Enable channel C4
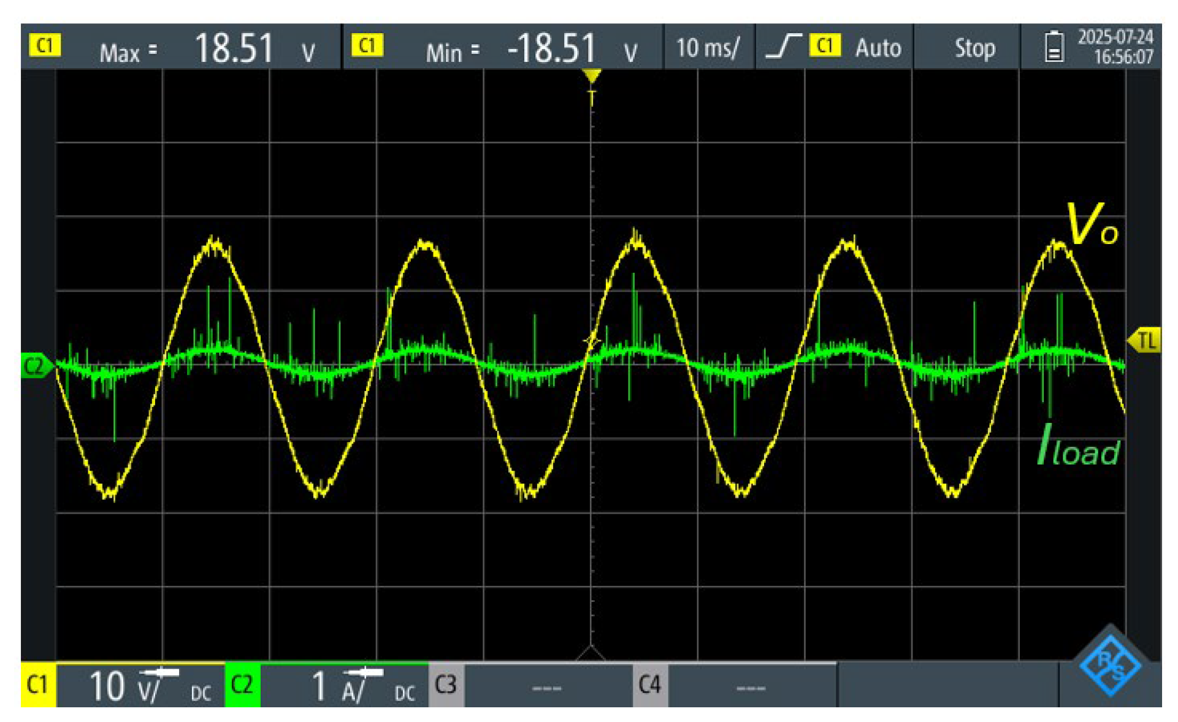 [650, 685]
